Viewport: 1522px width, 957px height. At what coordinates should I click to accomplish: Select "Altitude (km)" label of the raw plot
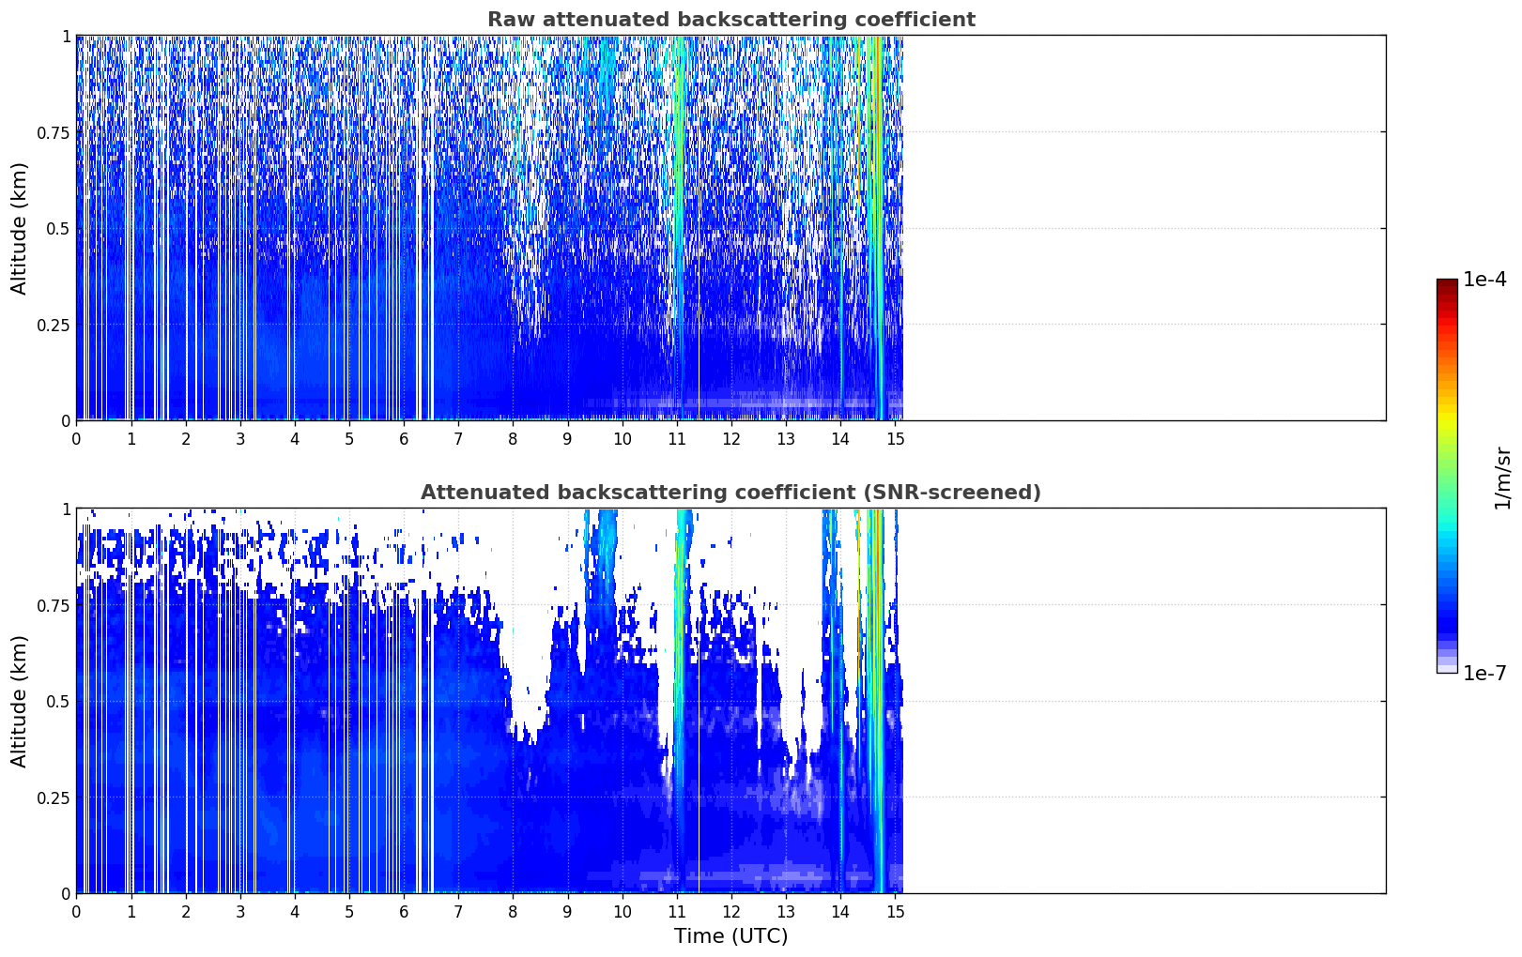[x=20, y=228]
